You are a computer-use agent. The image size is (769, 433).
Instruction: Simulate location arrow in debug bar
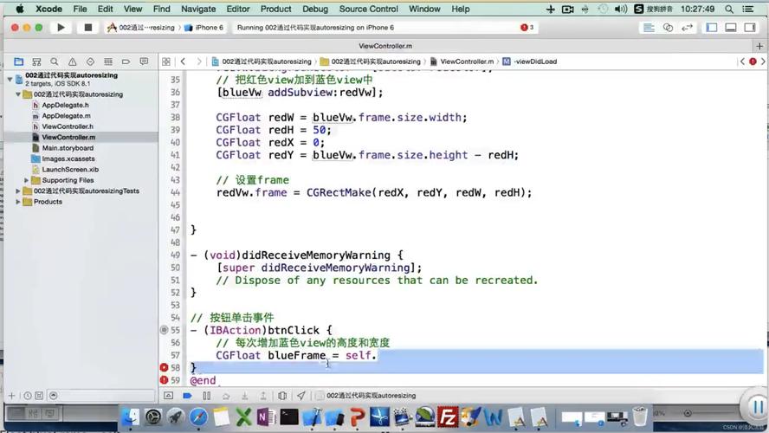coord(301,395)
